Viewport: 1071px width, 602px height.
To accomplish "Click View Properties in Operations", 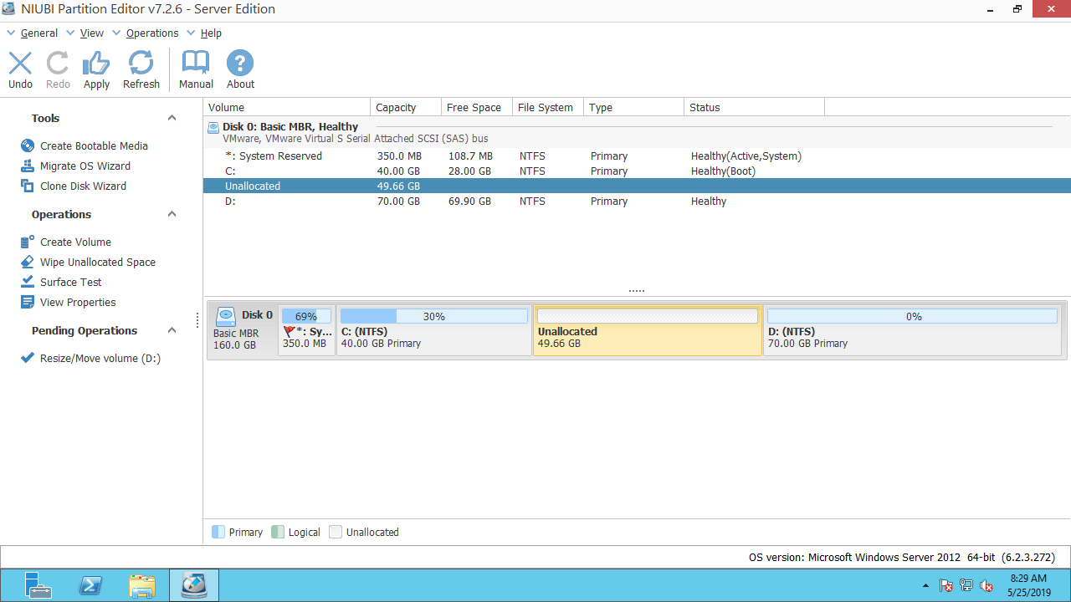I will coord(78,302).
